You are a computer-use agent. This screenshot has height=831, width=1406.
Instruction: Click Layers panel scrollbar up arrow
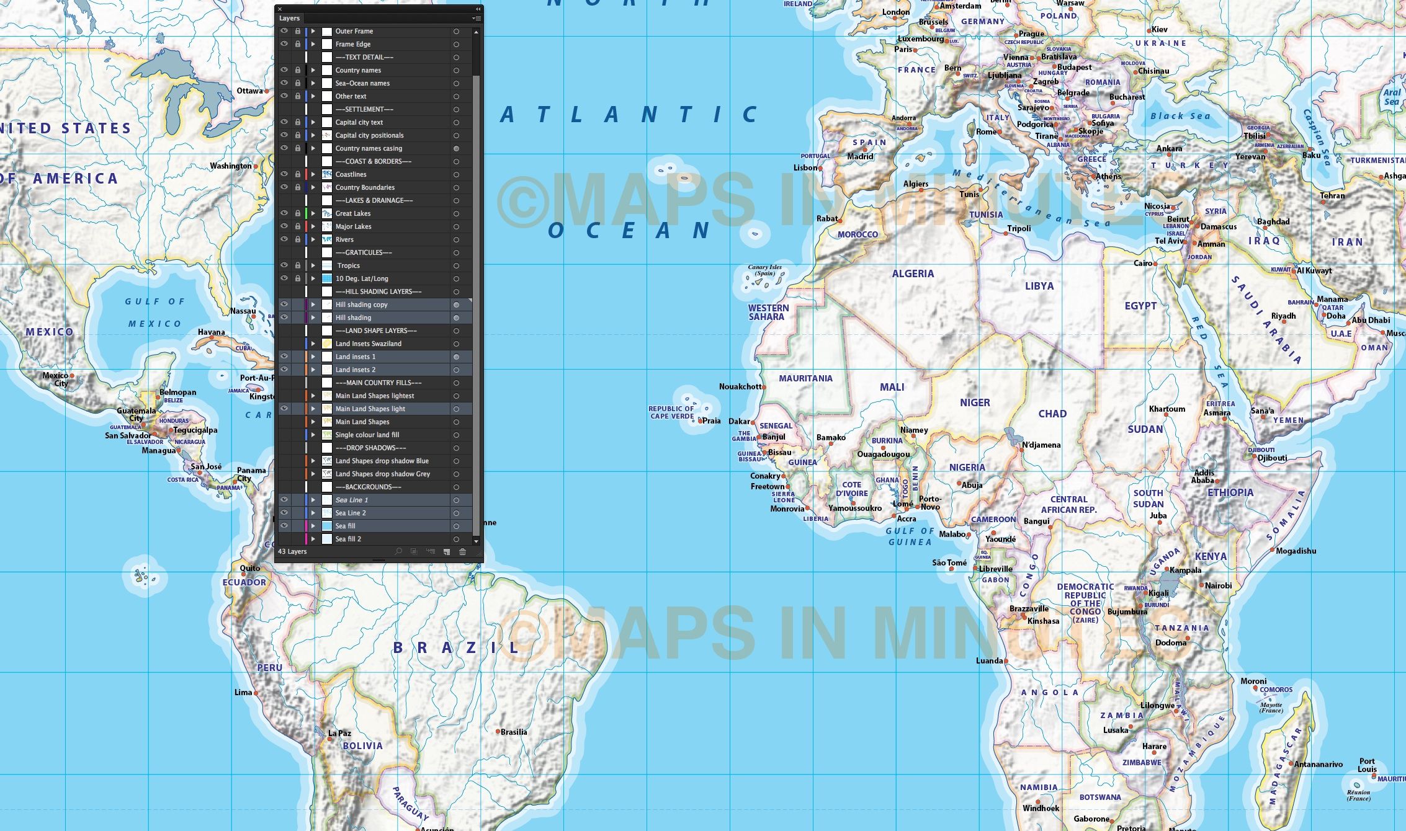[x=476, y=31]
